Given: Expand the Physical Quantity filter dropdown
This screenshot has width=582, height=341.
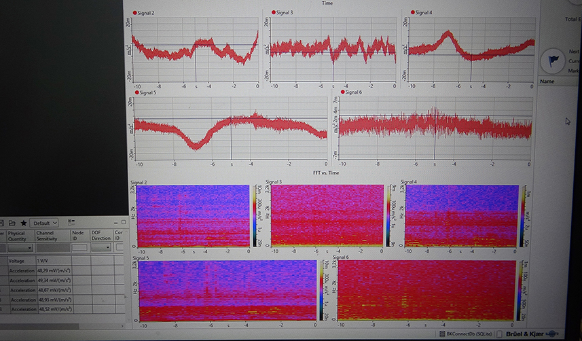Looking at the screenshot, I should (20, 248).
